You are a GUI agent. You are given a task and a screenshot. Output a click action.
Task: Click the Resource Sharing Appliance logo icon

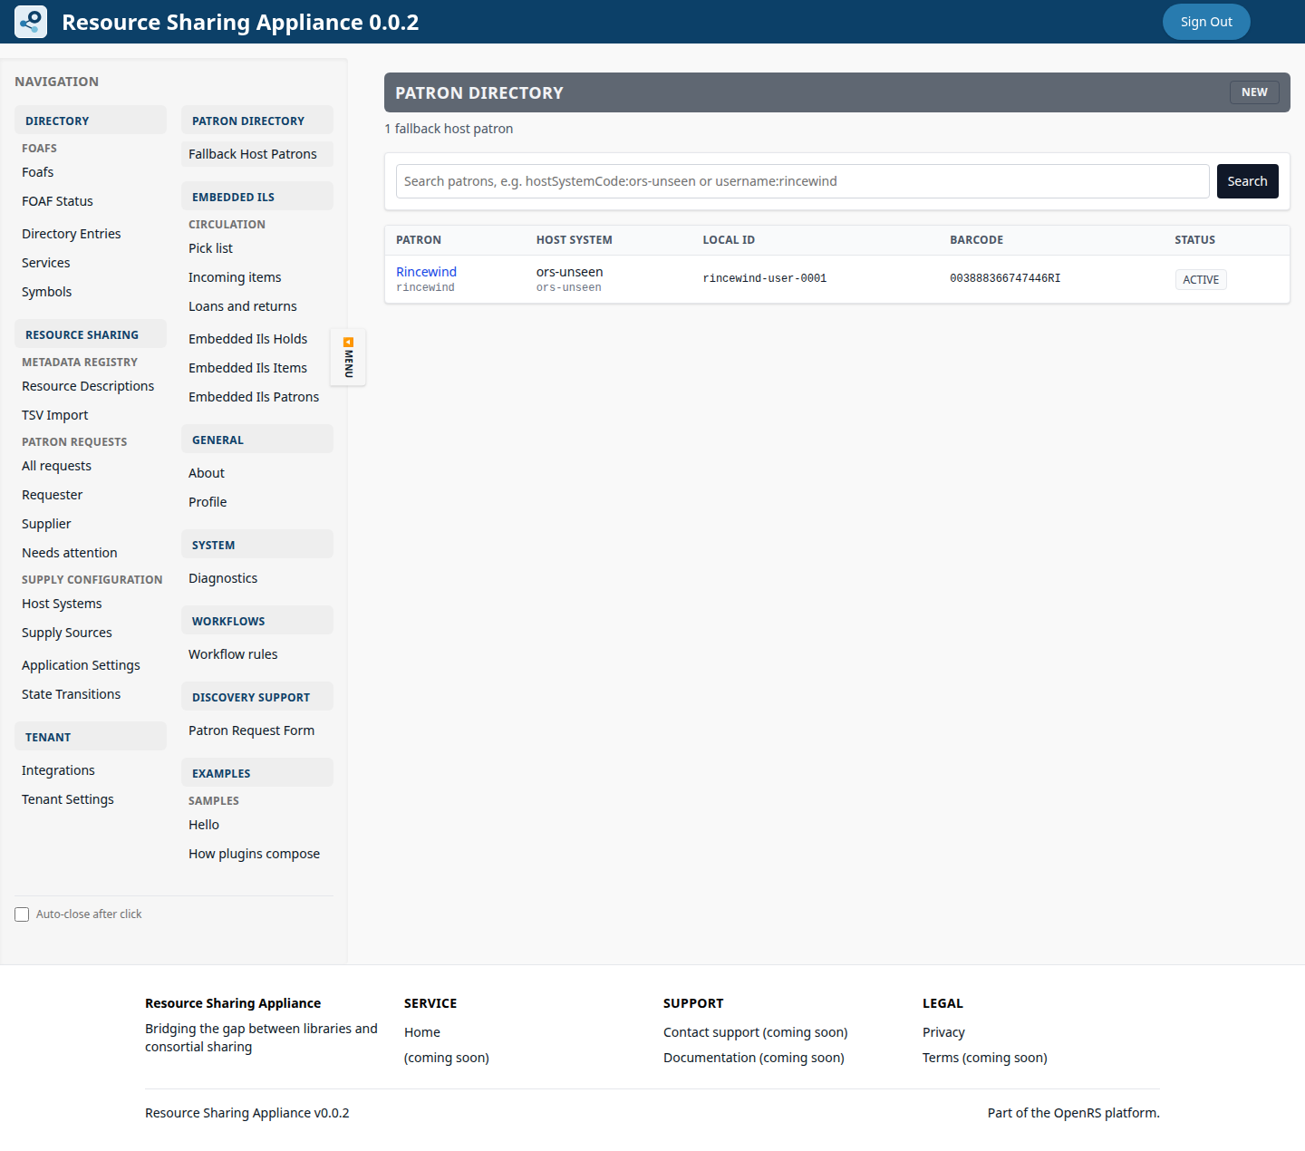31,22
